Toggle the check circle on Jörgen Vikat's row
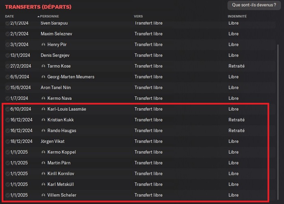Viewport: 284px width, 204px height. 8,142
